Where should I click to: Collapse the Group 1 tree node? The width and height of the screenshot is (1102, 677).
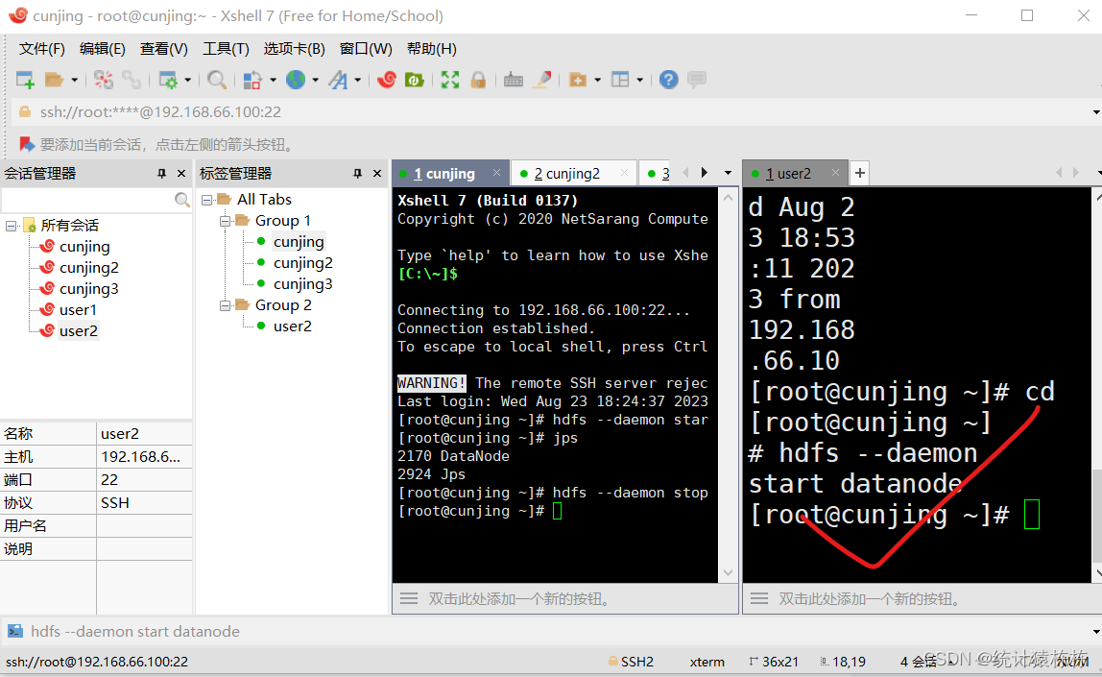225,221
